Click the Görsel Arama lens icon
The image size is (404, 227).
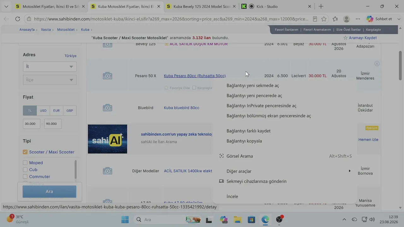(x=222, y=156)
